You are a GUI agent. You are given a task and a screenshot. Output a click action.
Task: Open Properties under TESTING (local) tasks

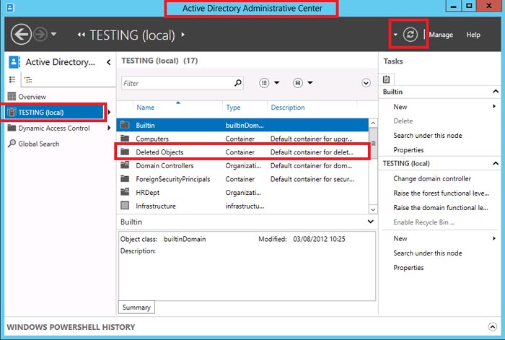[408, 268]
